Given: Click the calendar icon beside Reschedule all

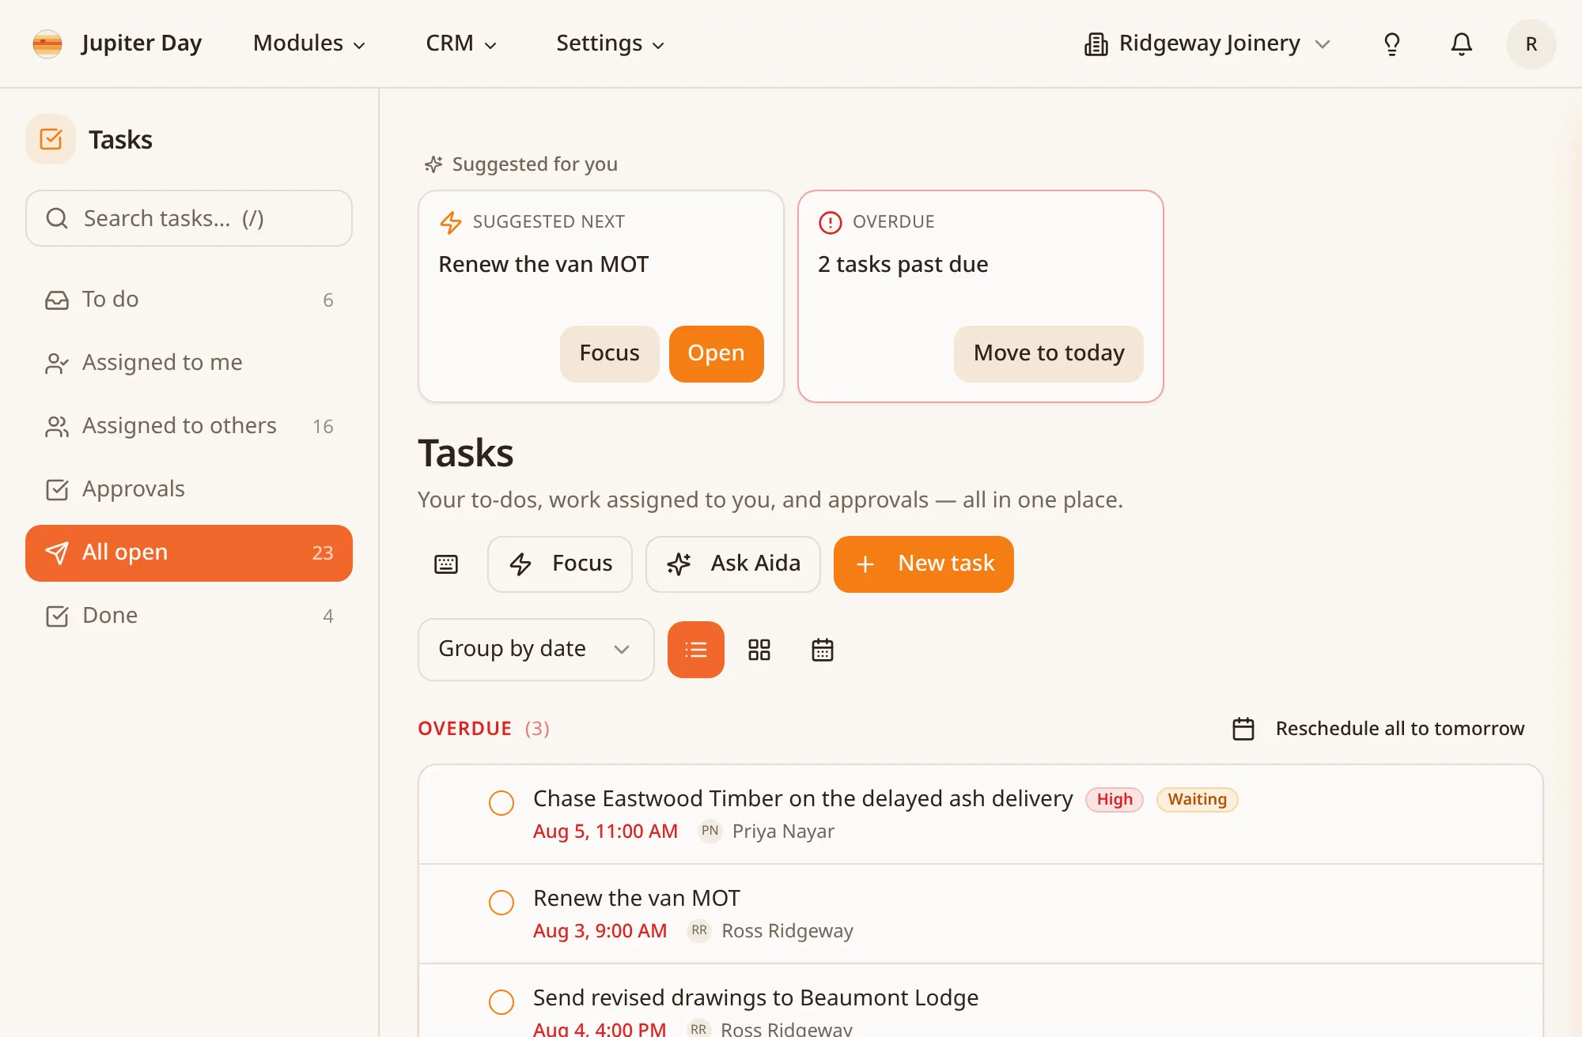Looking at the screenshot, I should point(1243,729).
